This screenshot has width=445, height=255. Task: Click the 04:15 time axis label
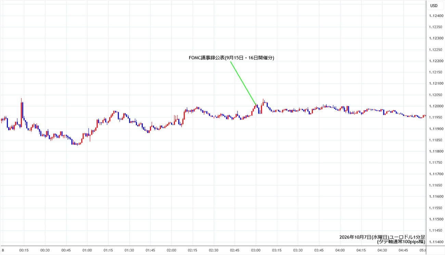coord(361,250)
